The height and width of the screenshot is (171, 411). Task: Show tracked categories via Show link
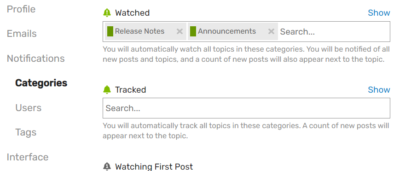tap(379, 89)
